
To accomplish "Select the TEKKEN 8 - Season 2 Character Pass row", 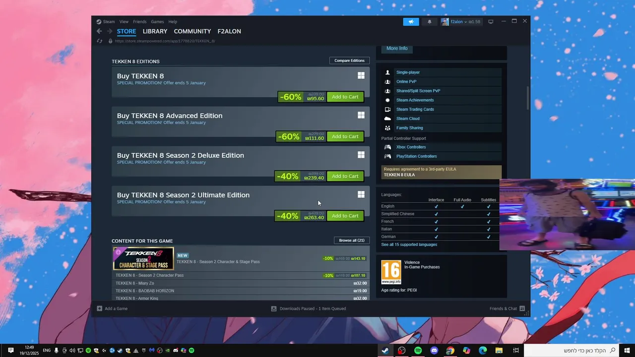I will click(x=241, y=275).
